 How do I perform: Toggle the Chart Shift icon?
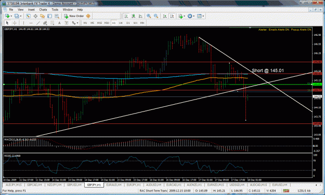172,16
